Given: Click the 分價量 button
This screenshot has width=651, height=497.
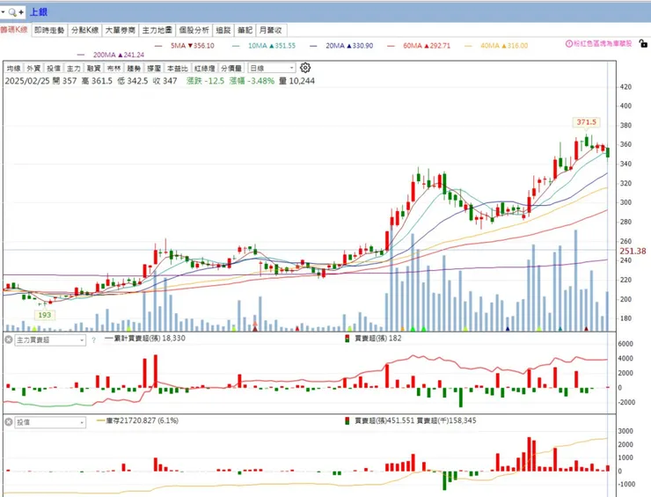Looking at the screenshot, I should click(x=231, y=68).
